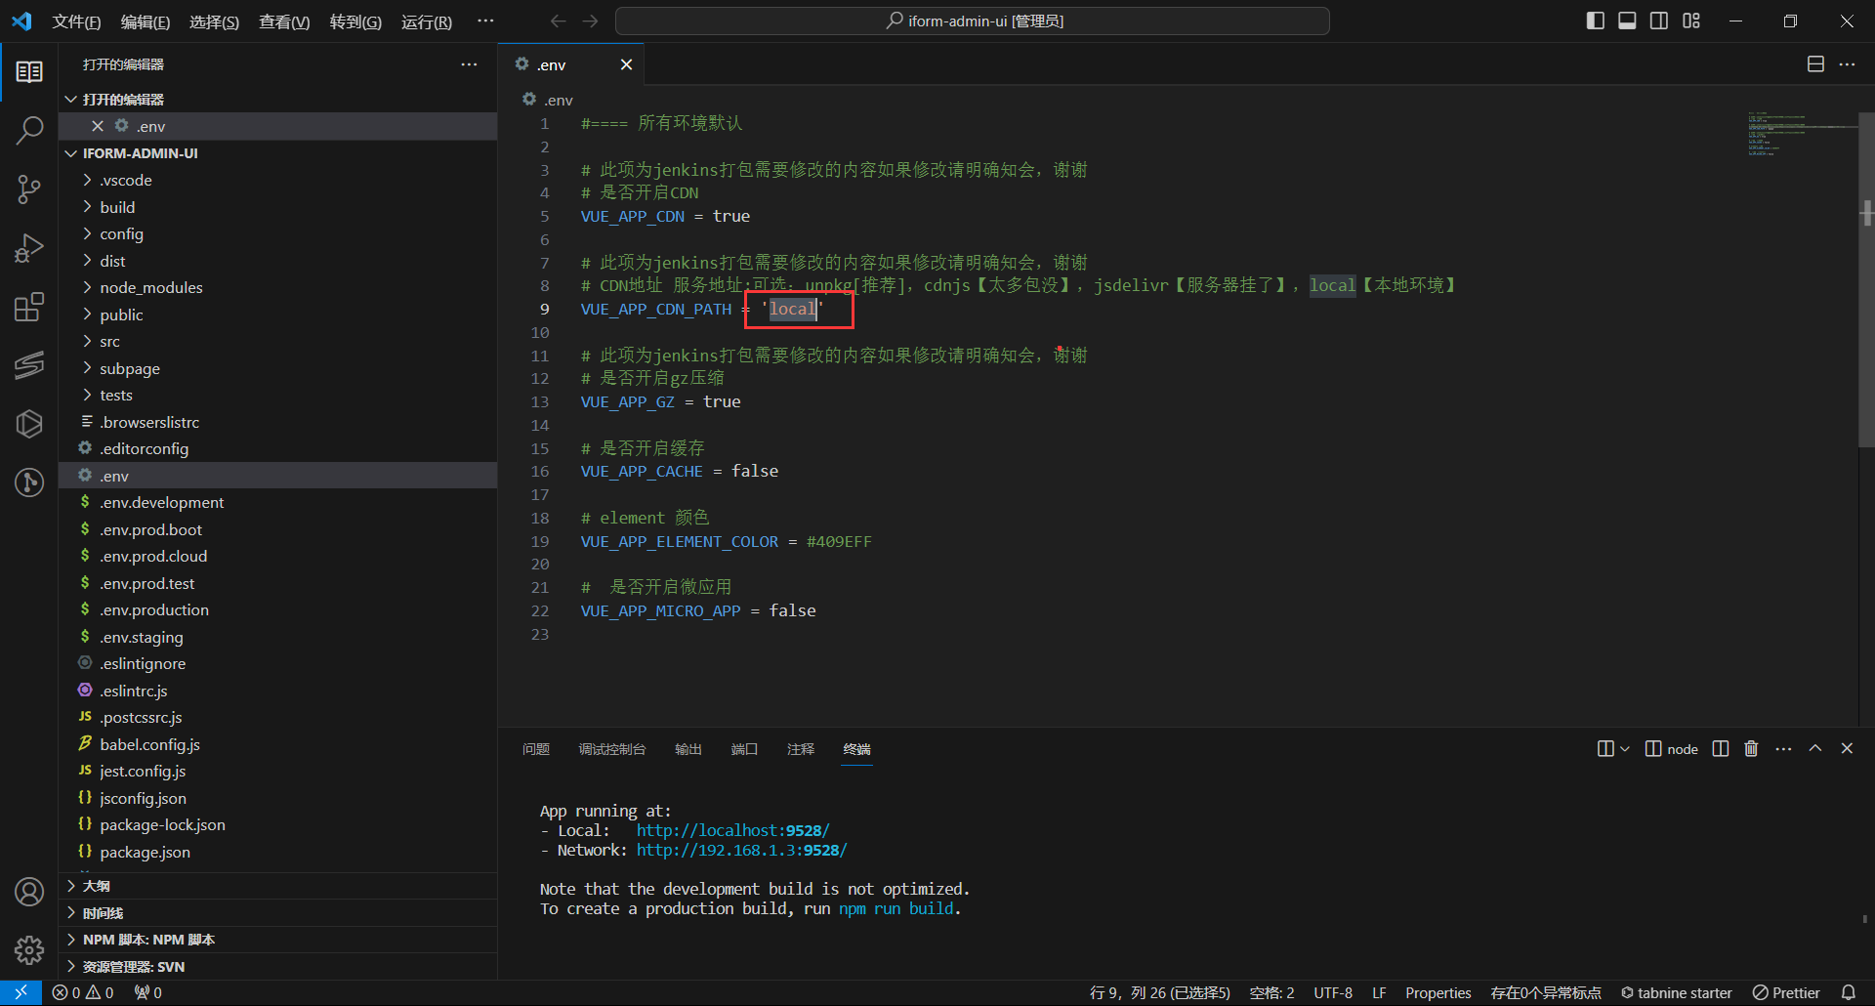The width and height of the screenshot is (1875, 1006).
Task: Open the launch profile dropdown in terminal
Action: click(1625, 749)
